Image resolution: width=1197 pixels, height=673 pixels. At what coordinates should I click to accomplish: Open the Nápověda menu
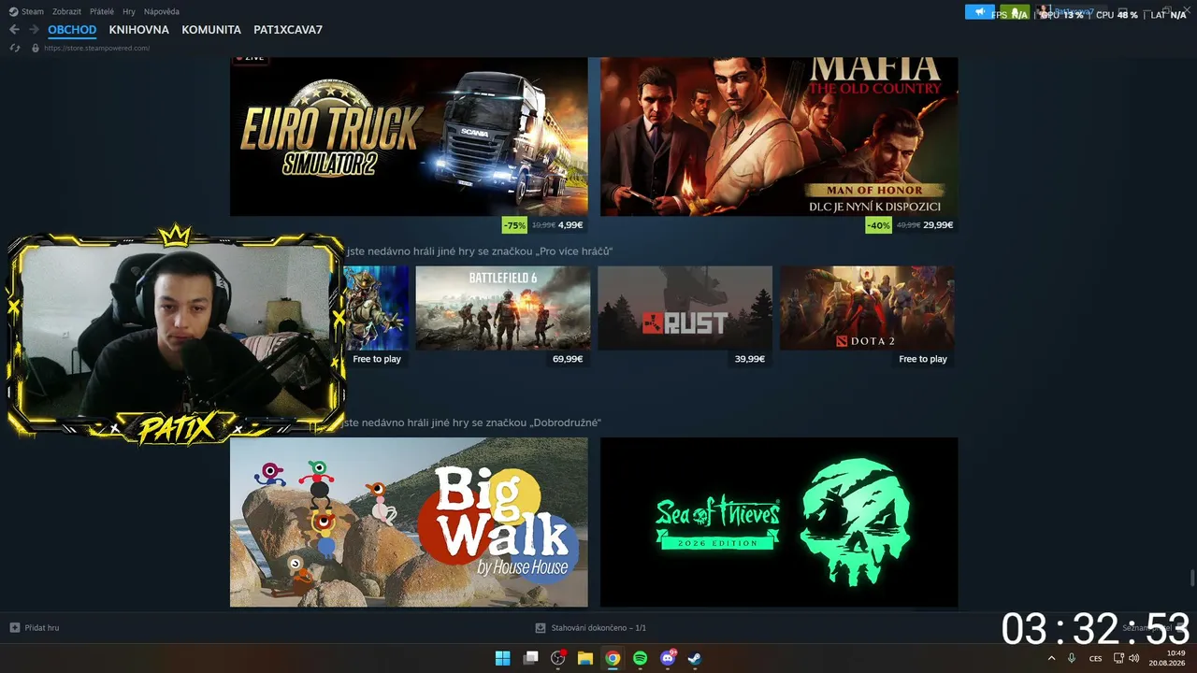[x=162, y=11]
